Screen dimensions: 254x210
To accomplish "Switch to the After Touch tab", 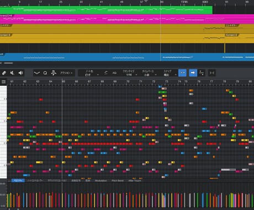I will [135, 181].
